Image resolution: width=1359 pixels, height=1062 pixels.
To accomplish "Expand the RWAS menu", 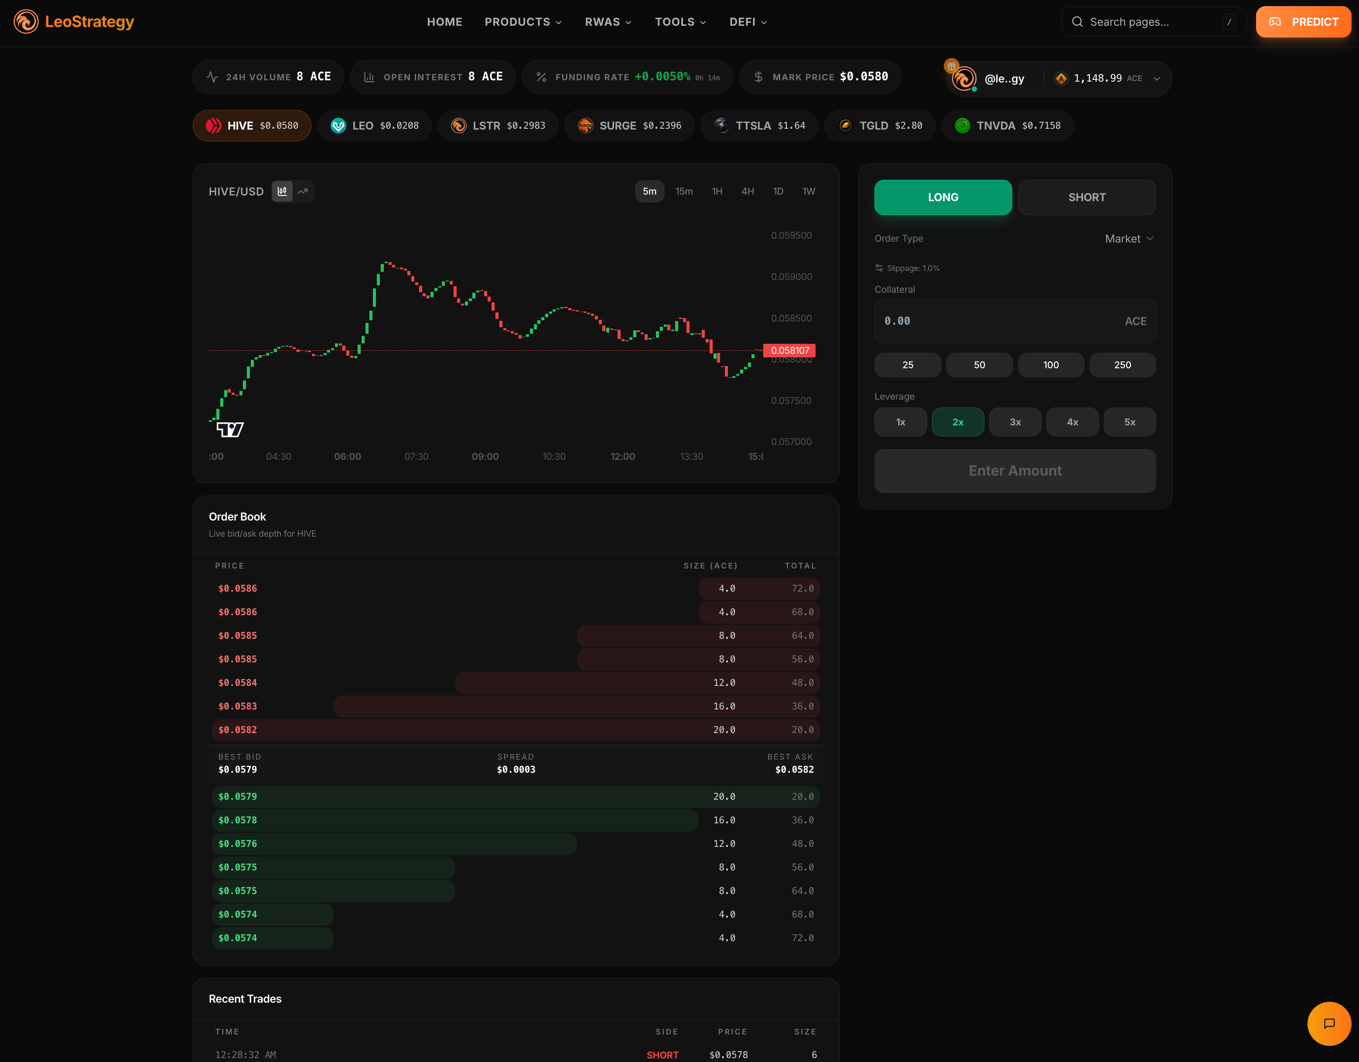I will tap(608, 22).
